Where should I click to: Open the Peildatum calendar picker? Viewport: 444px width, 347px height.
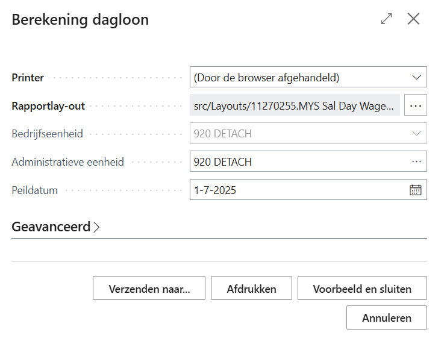click(415, 190)
